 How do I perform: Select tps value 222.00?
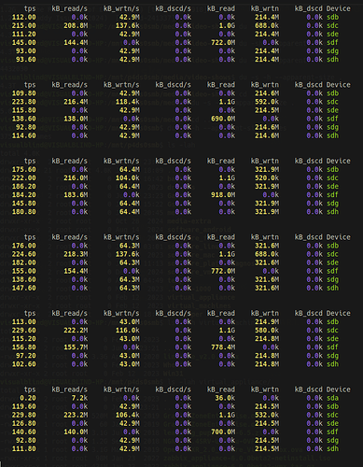[x=24, y=178]
